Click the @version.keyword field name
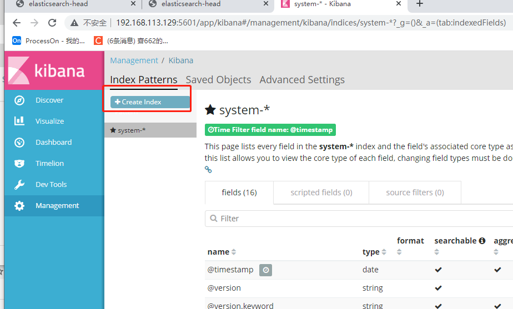Viewport: 513px width, 309px height. tap(240, 306)
